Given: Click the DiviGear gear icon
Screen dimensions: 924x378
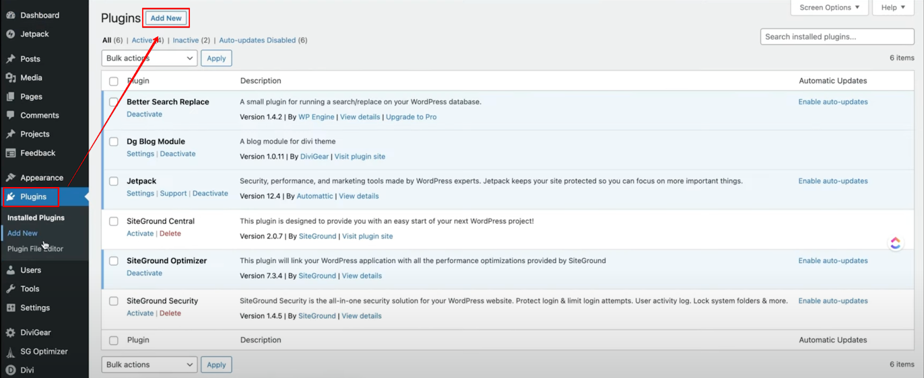Looking at the screenshot, I should click(10, 332).
